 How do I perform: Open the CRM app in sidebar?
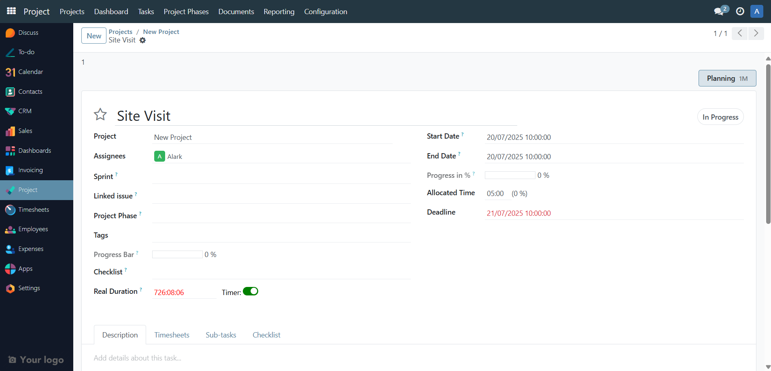click(x=25, y=111)
